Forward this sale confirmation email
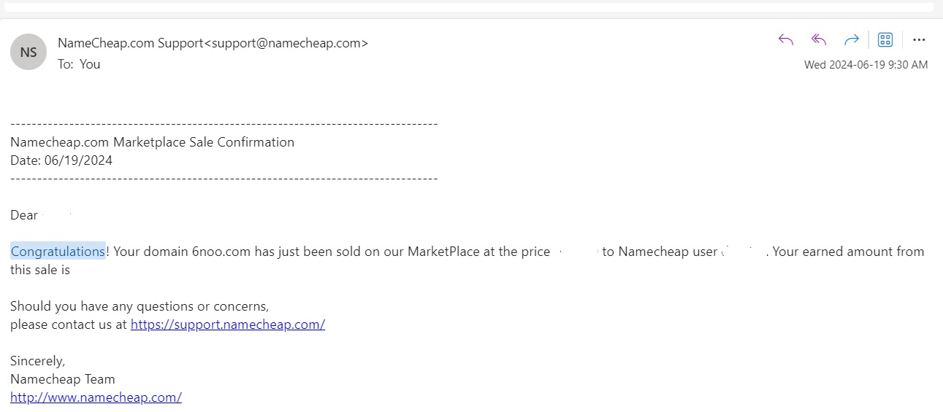This screenshot has height=412, width=943. 851,40
